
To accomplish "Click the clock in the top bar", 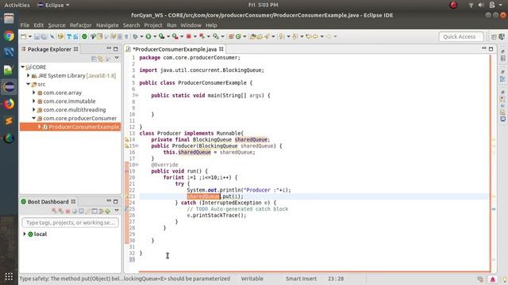I will [263, 5].
